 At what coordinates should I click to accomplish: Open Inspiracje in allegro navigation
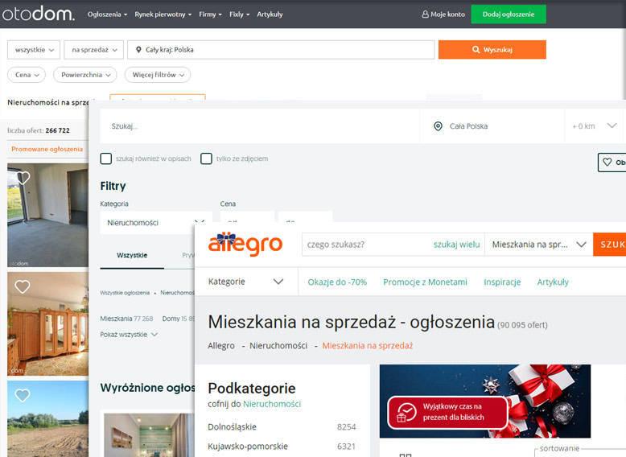502,282
